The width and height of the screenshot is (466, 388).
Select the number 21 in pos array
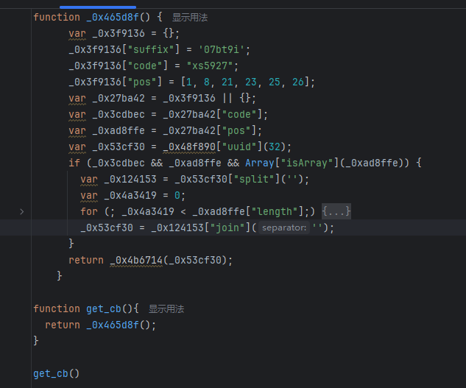[227, 82]
